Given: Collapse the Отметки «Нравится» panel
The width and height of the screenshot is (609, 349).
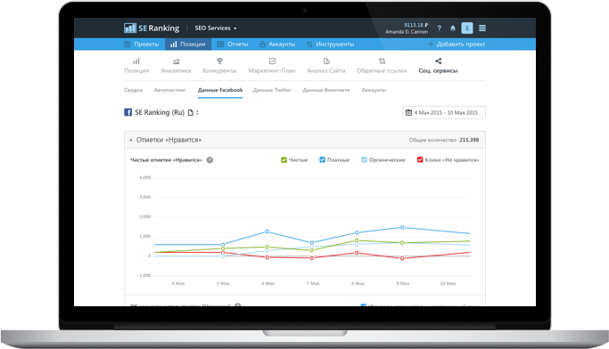Looking at the screenshot, I should (x=131, y=140).
